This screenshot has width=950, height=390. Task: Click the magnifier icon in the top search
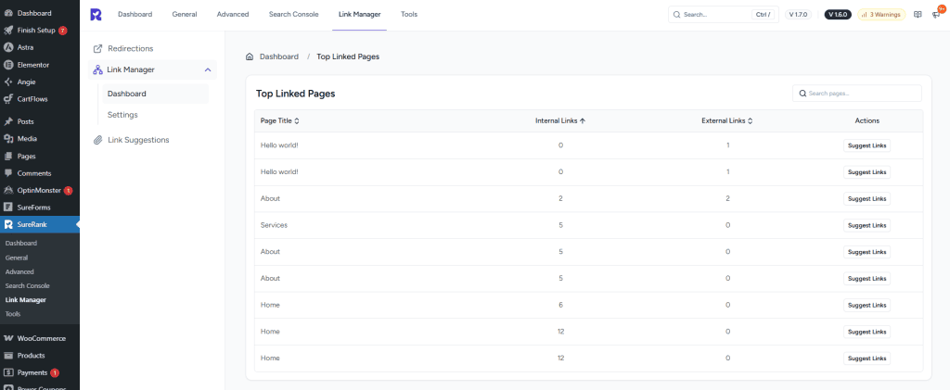676,15
